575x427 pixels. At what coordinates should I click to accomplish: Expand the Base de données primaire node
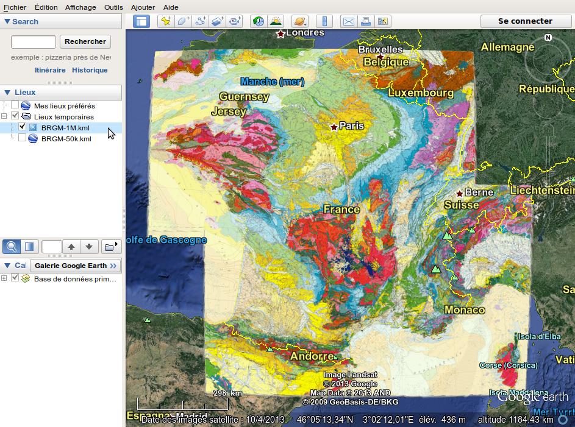(x=4, y=278)
